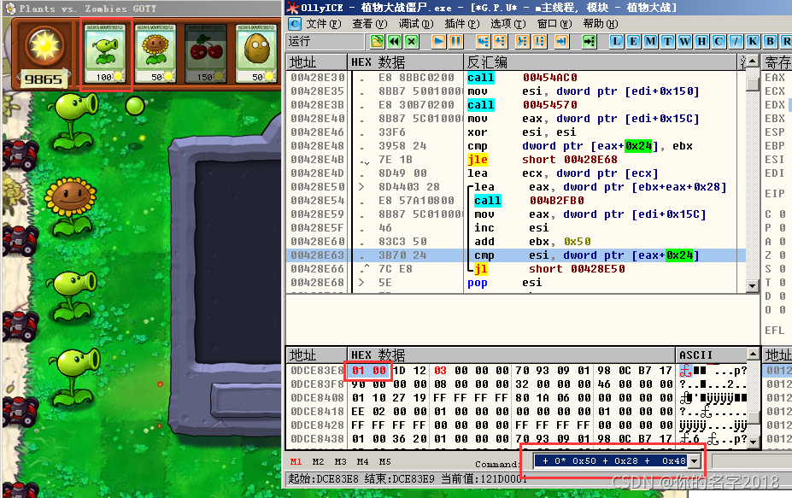Switch to the M4 memory tab
The width and height of the screenshot is (792, 498).
pos(362,461)
